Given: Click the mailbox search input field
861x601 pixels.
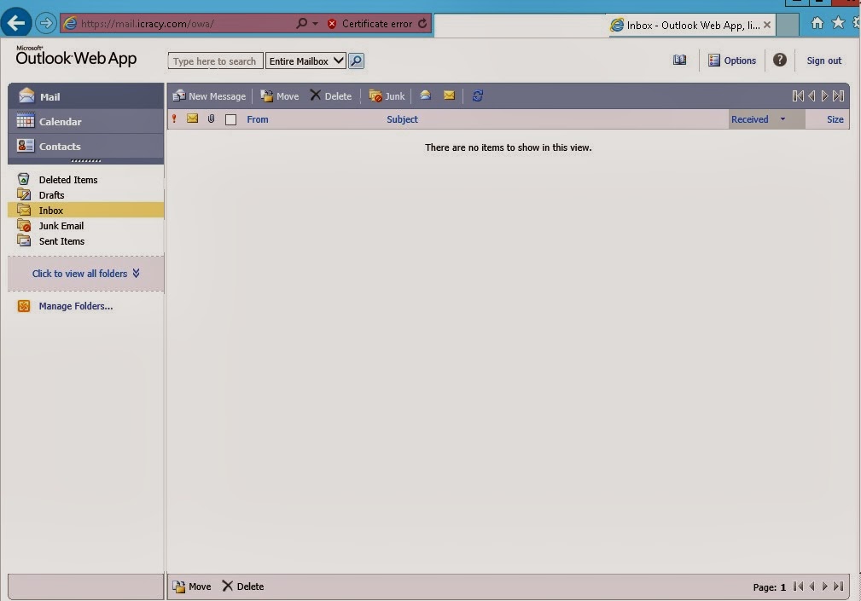Looking at the screenshot, I should point(215,61).
